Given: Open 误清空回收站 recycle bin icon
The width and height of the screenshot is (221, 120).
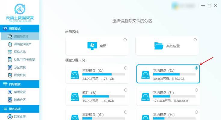Looking at the screenshot, I should point(10,44).
